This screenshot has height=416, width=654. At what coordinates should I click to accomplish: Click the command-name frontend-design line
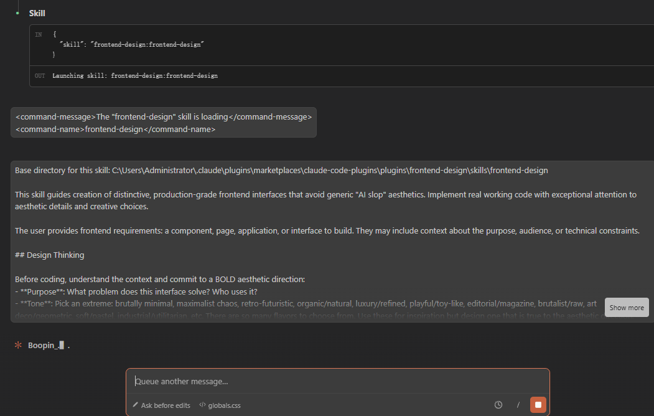click(x=115, y=130)
